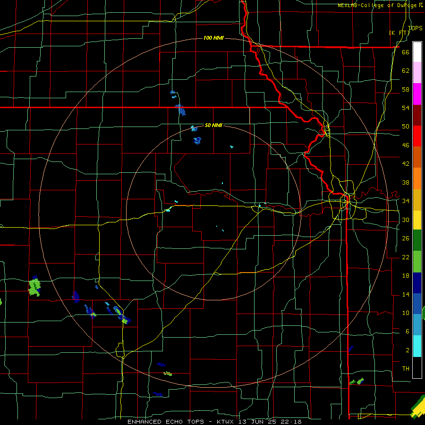This screenshot has height=425, width=425.
Task: Click the navy blue legend swatch
Action: pos(417,283)
